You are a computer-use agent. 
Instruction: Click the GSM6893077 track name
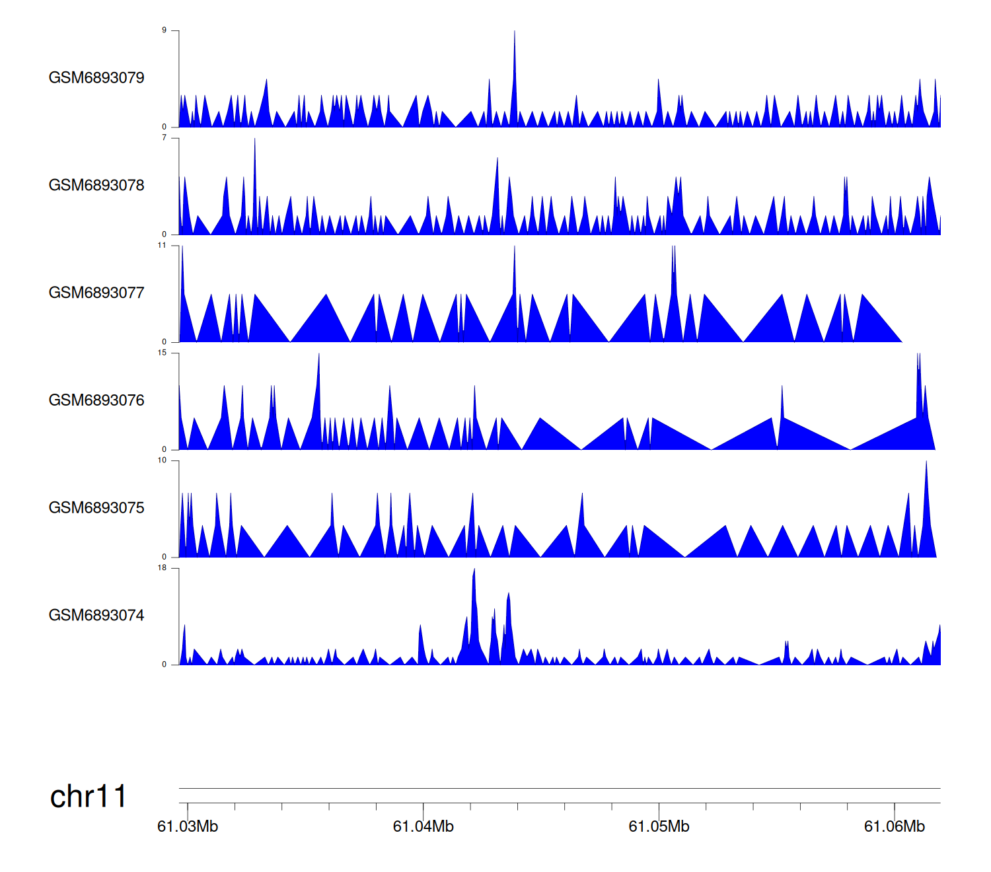96,293
